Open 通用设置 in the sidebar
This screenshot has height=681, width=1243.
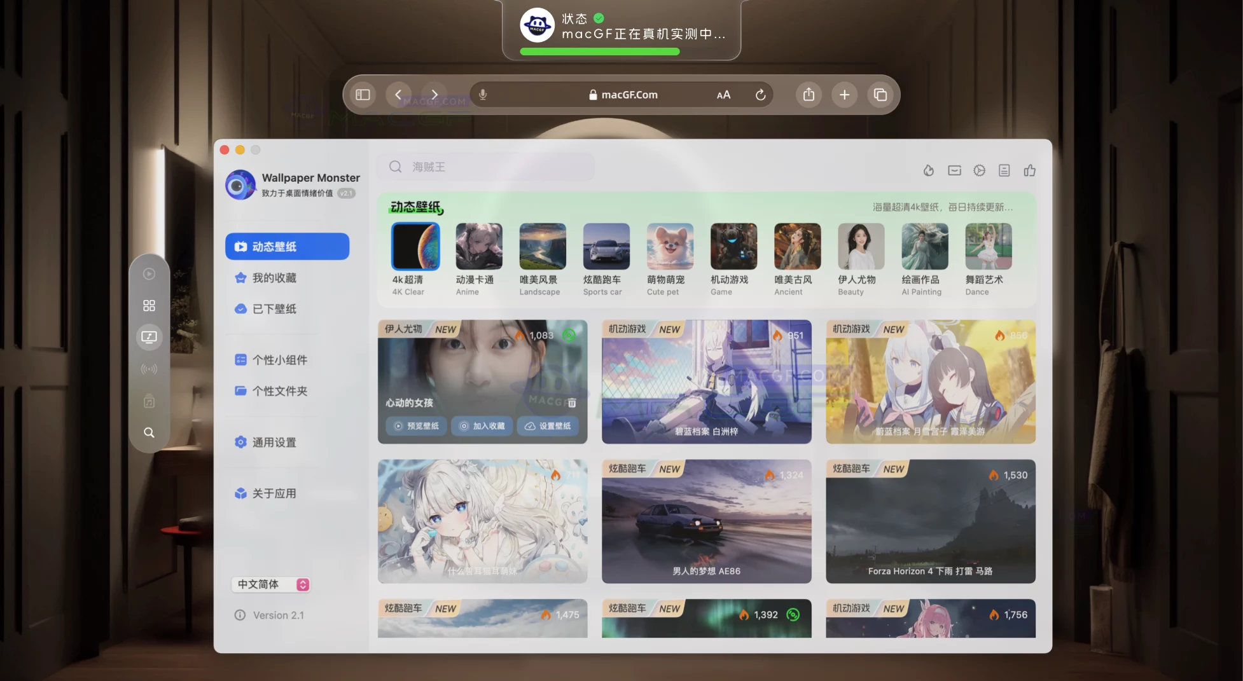[274, 443]
